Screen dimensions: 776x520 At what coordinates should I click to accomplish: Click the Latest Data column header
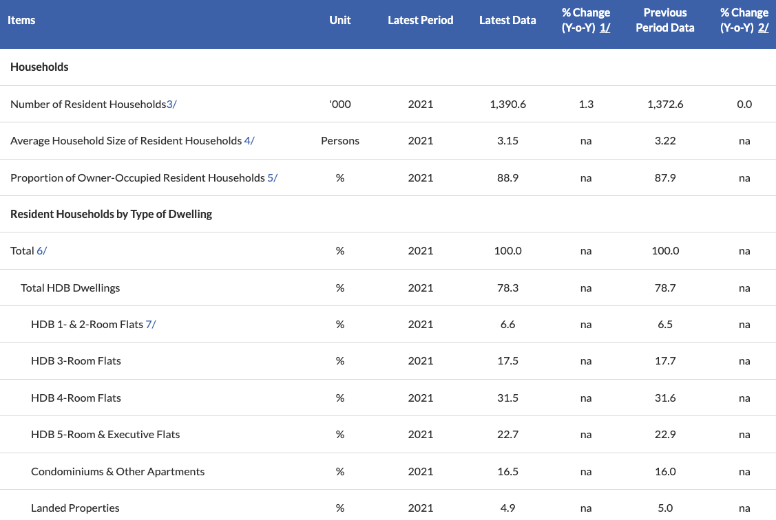coord(507,20)
